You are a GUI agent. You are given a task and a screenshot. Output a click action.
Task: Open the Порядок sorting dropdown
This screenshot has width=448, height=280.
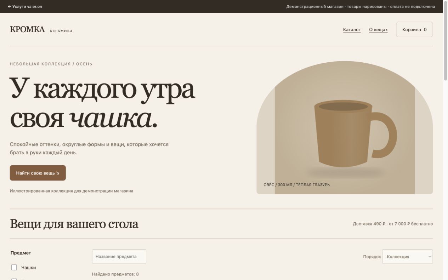pos(407,257)
